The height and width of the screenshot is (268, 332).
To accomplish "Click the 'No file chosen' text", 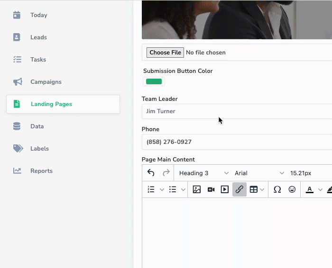I will coord(205,53).
